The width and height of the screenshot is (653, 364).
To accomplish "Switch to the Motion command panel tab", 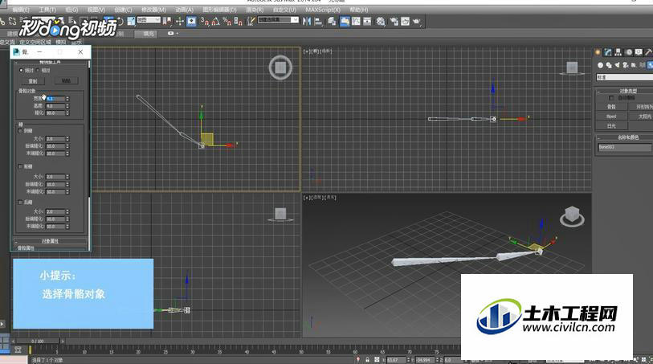I will (628, 52).
